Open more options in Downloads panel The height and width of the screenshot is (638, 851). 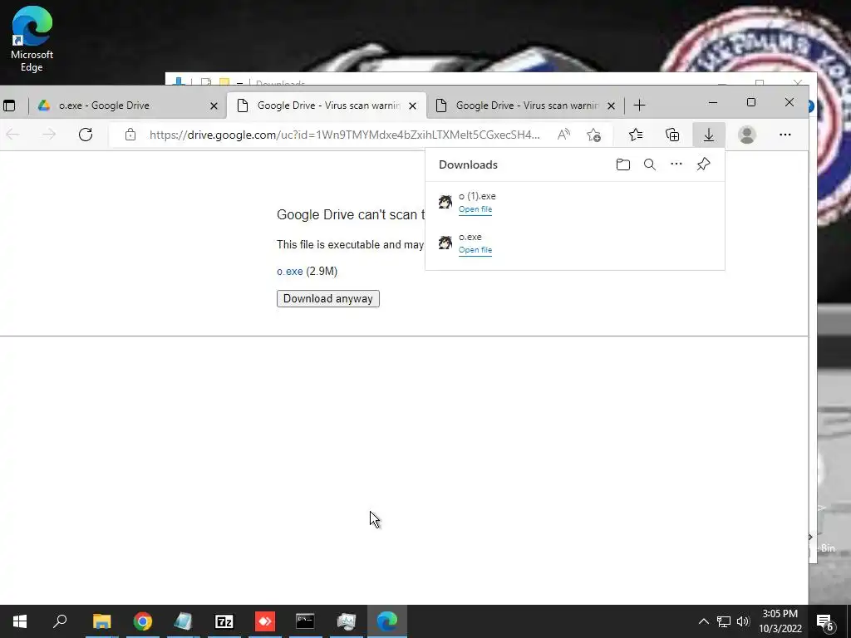point(676,164)
